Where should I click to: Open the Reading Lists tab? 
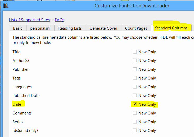coord(70,28)
